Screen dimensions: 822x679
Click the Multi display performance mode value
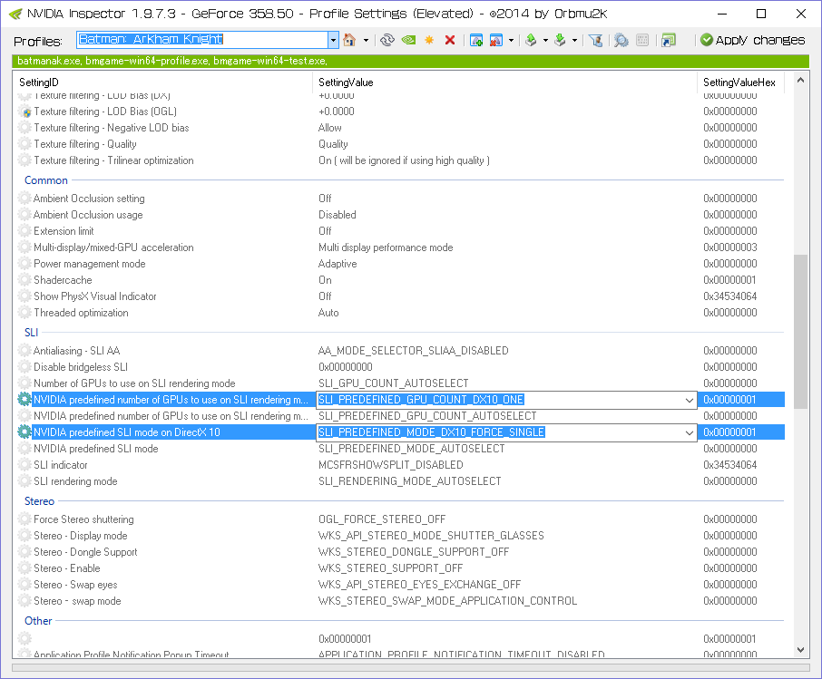(x=386, y=247)
